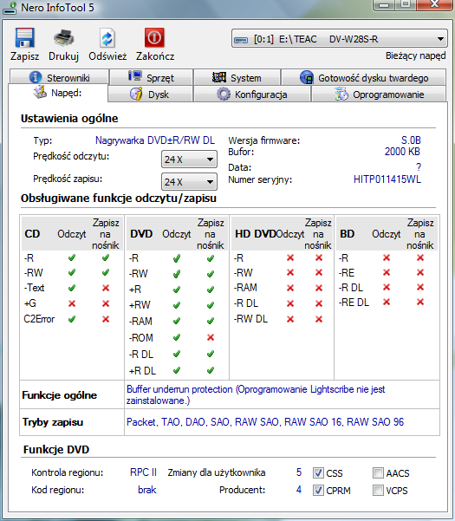
Task: Expand the Prędkość odczytu speed dropdown
Action: coord(189,160)
